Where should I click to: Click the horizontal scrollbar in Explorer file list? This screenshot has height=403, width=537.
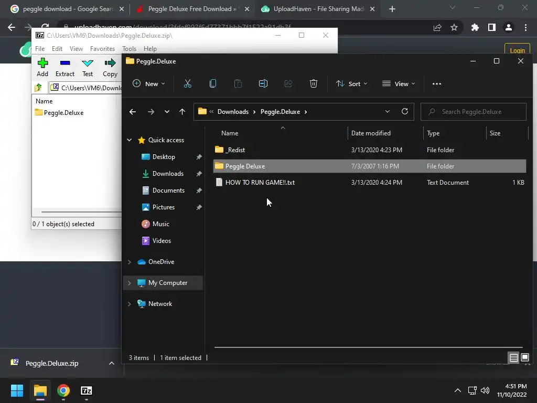[x=369, y=347]
